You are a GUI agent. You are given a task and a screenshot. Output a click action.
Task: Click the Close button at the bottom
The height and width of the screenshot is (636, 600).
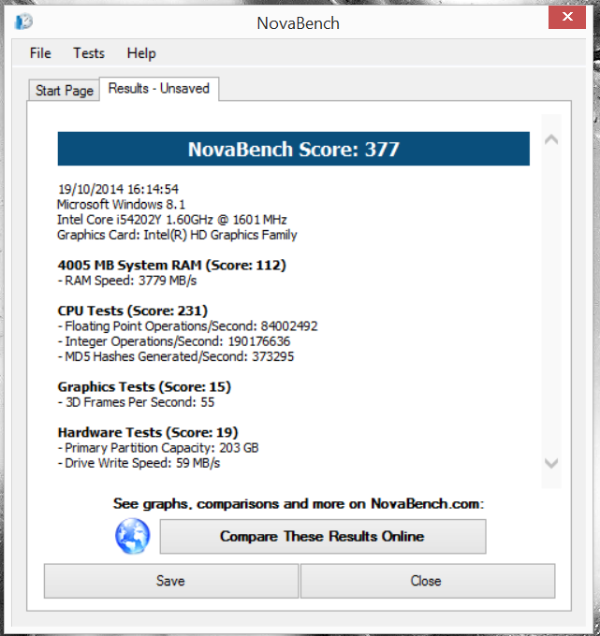[428, 581]
